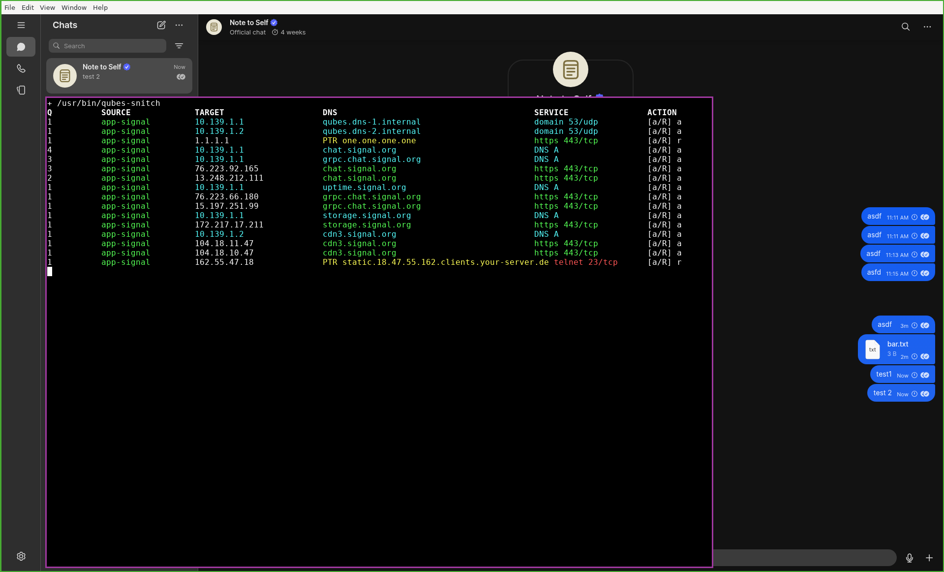Click 'Official chat' subtitle in header
This screenshot has width=944, height=572.
247,32
